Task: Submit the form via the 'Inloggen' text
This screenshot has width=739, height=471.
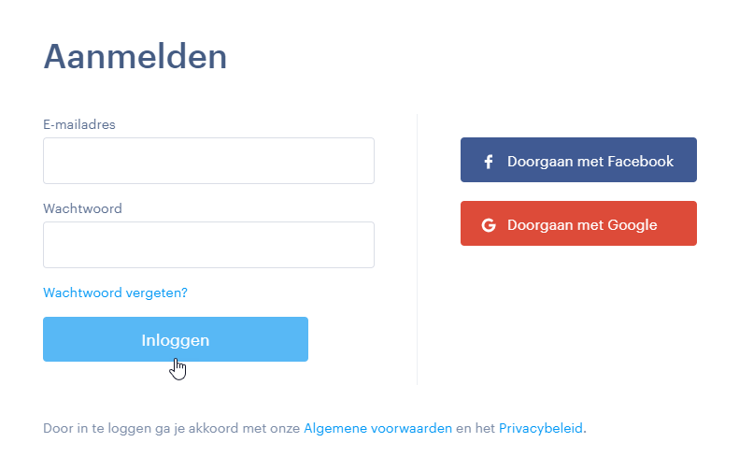Action: [x=176, y=340]
